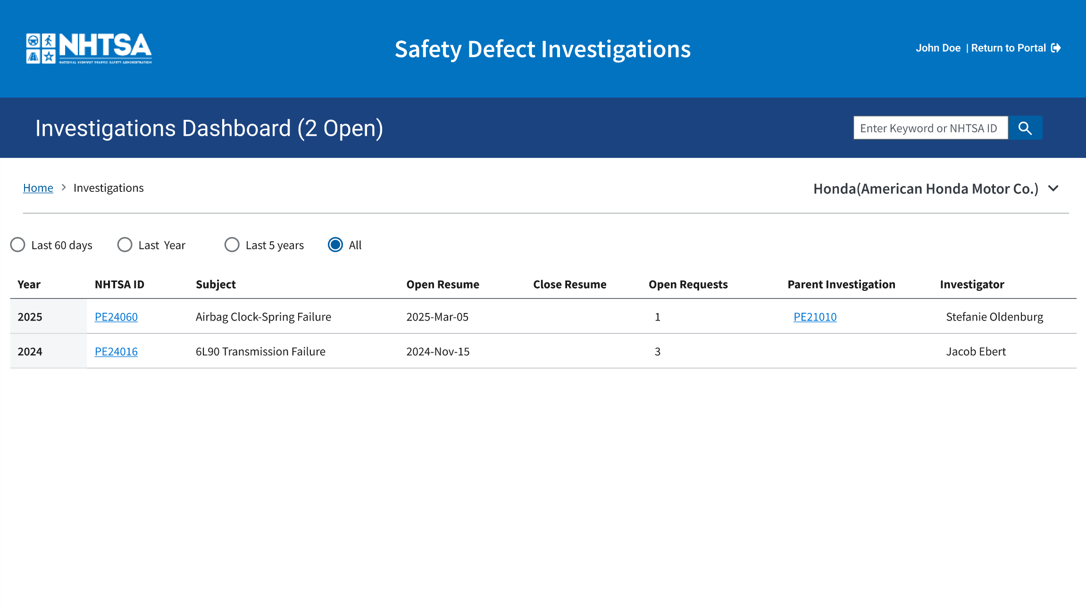Click Return to Portal link
1086x610 pixels.
point(1008,48)
